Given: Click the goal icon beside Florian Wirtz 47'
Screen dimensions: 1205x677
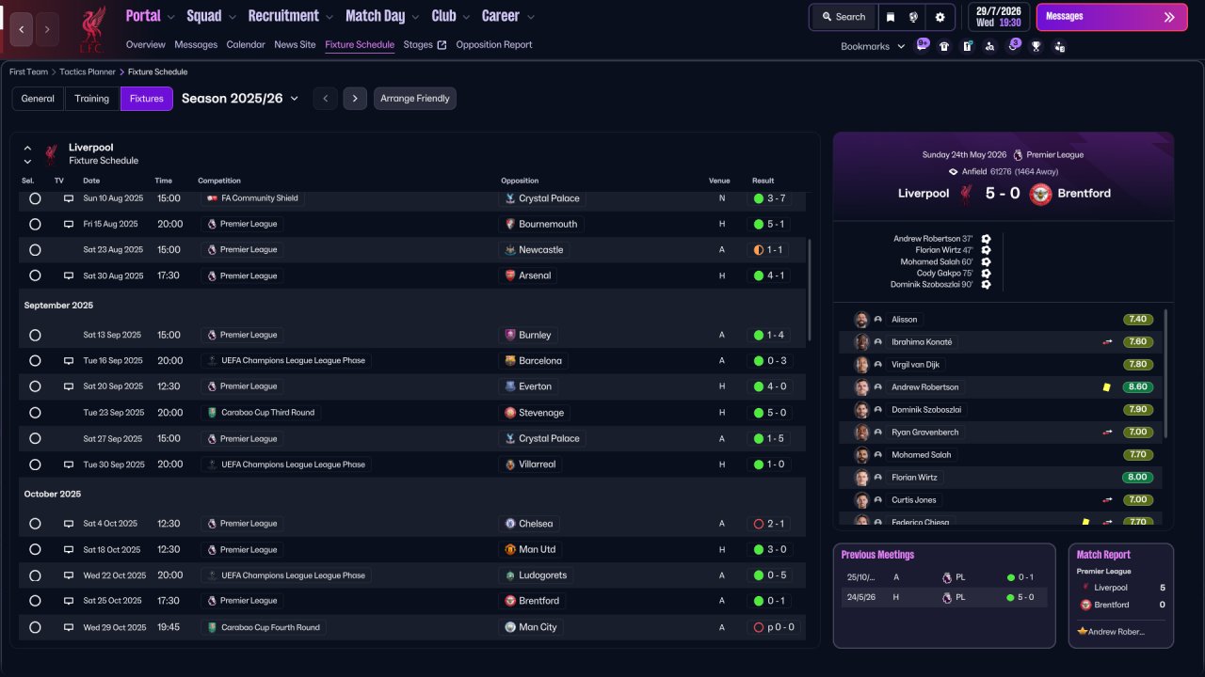Looking at the screenshot, I should [x=986, y=250].
